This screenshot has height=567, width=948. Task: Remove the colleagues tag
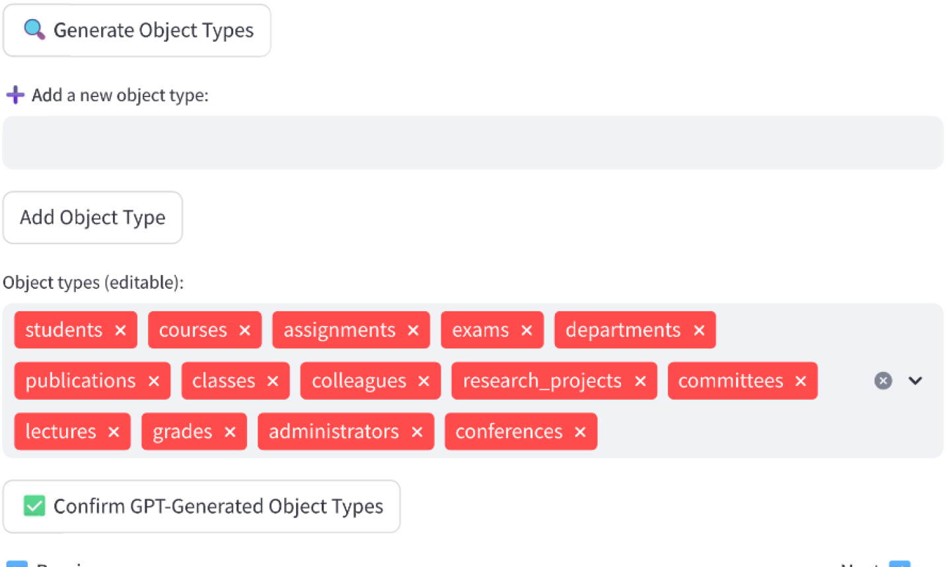pyautogui.click(x=424, y=381)
